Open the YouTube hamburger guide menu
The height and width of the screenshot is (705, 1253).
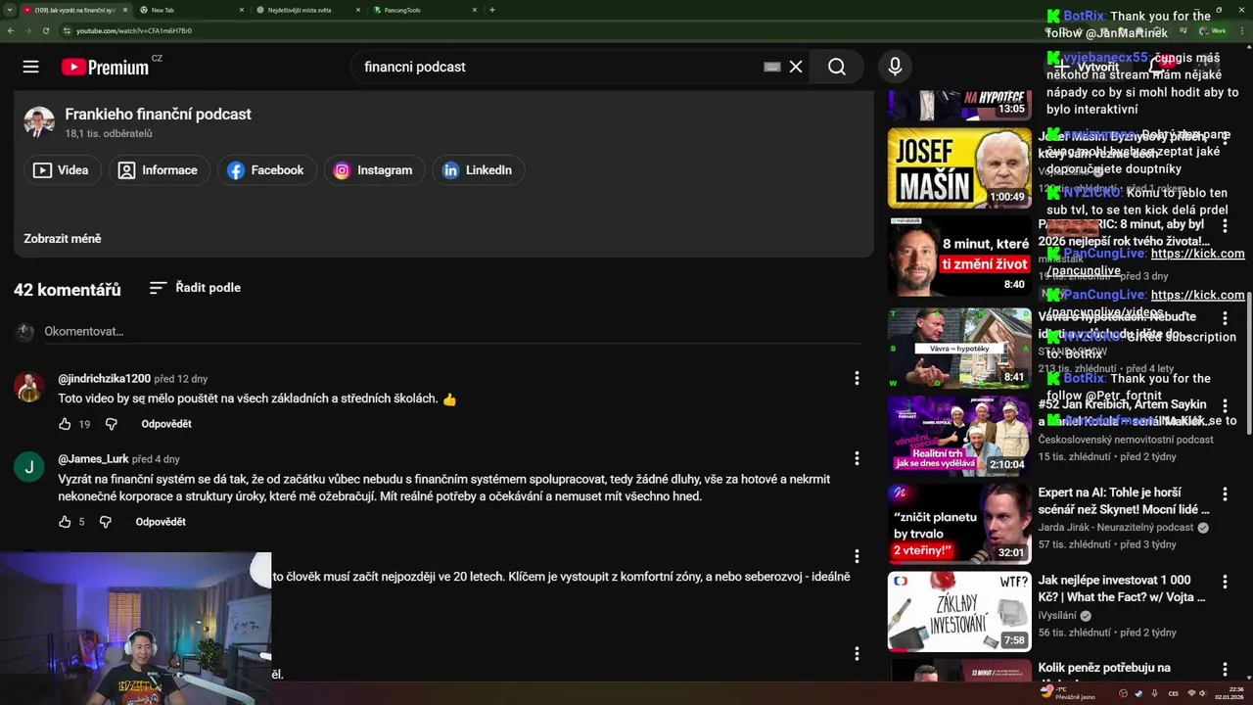[x=30, y=67]
